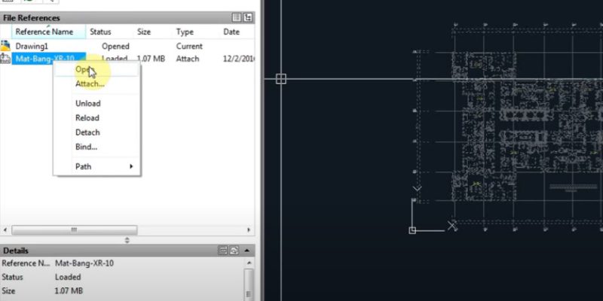Sort references by the Type column
This screenshot has height=301, width=603.
tap(185, 32)
